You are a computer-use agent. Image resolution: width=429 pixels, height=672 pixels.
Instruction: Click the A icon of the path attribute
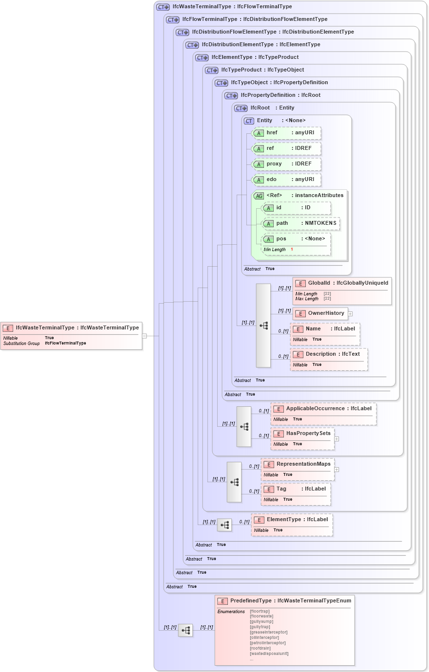(268, 223)
